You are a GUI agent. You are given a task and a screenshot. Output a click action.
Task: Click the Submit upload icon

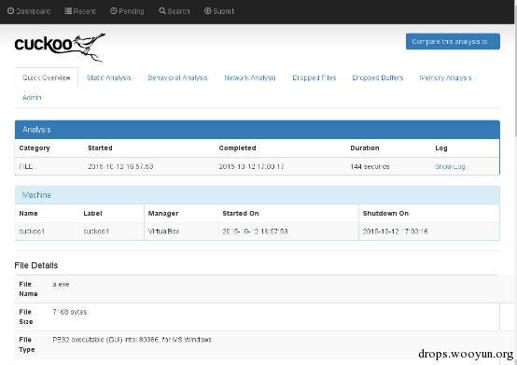pos(207,11)
